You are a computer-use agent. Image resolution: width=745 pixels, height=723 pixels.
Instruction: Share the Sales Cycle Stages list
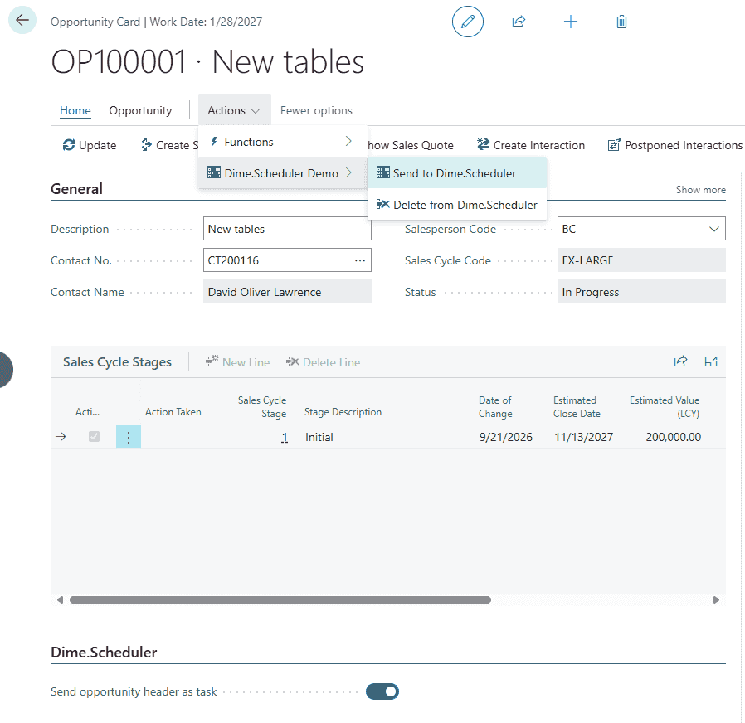tap(680, 361)
